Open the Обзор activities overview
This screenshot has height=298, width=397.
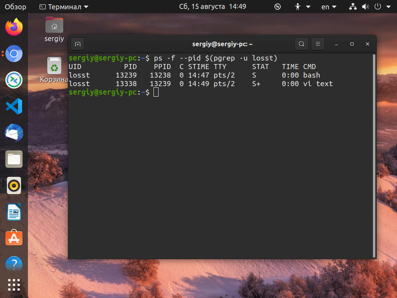[x=16, y=7]
